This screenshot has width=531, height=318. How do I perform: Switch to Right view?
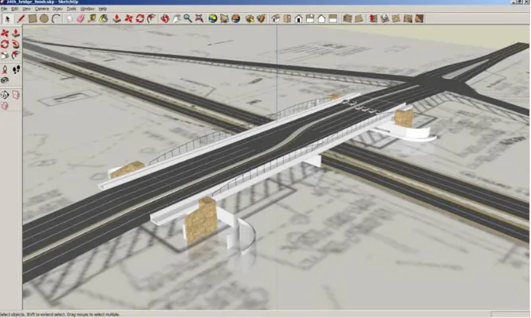(x=310, y=19)
